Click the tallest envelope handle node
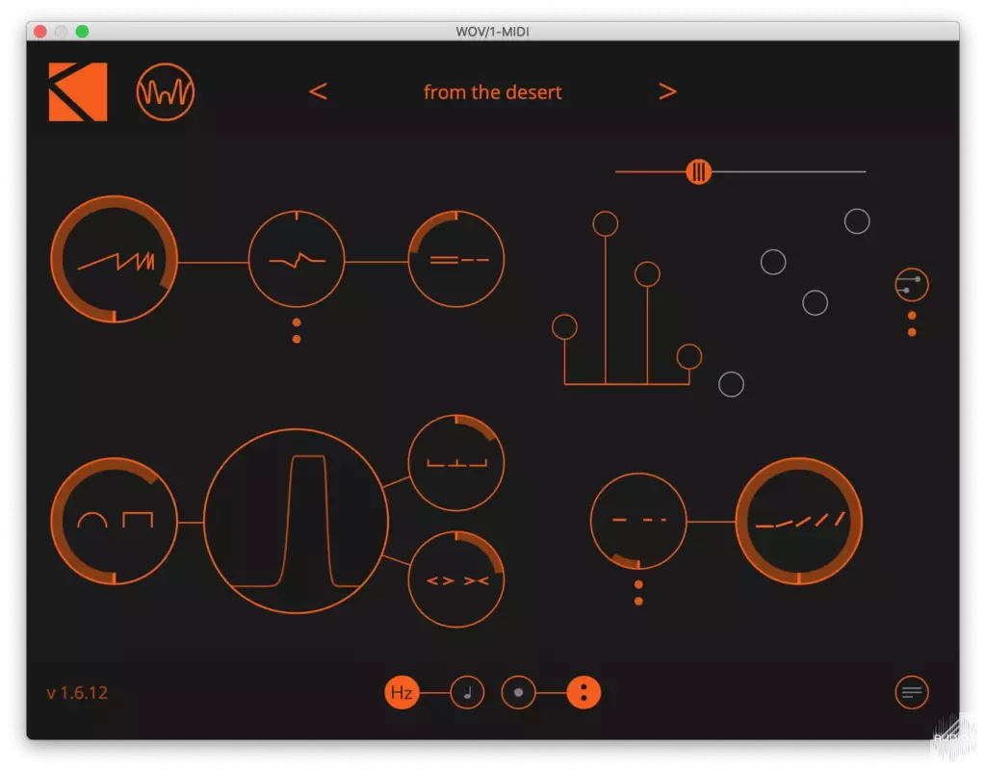Image resolution: width=986 pixels, height=771 pixels. coord(606,223)
